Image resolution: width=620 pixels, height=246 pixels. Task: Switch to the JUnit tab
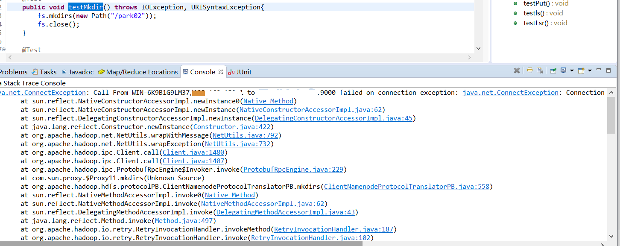240,72
